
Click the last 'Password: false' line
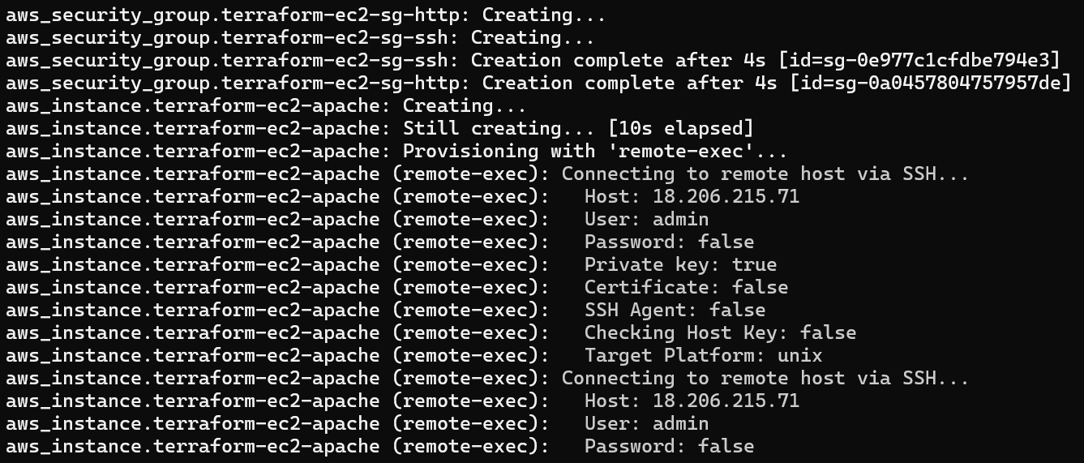669,447
